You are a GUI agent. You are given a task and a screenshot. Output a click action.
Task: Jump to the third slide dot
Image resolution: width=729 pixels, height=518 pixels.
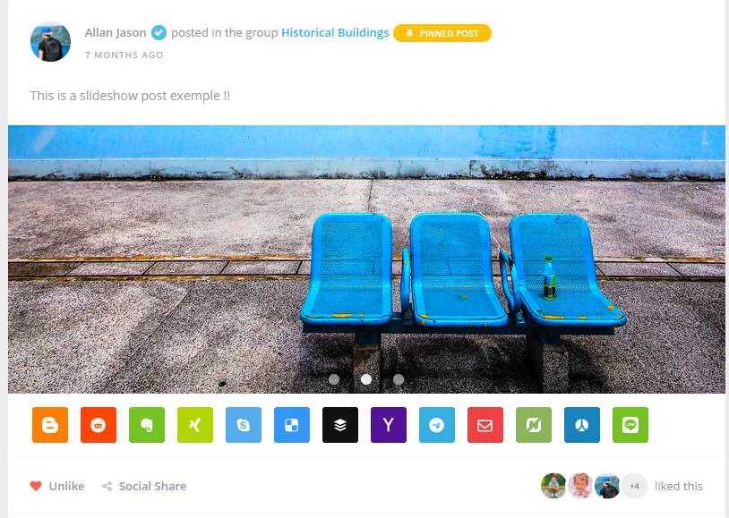click(x=399, y=379)
